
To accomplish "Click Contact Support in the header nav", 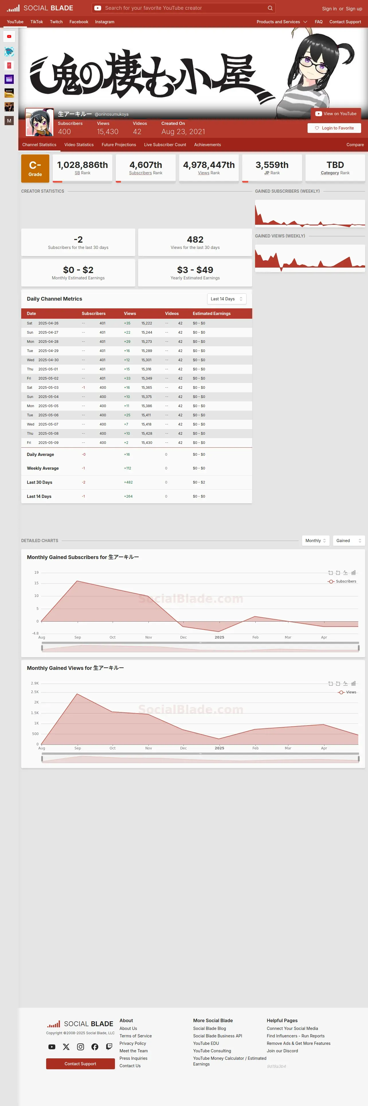I will [x=345, y=22].
